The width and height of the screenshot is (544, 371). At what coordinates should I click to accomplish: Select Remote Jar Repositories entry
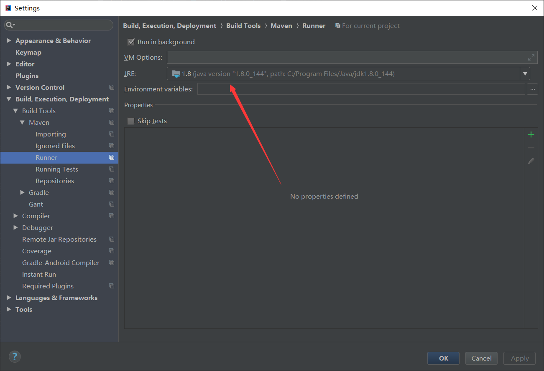click(59, 239)
